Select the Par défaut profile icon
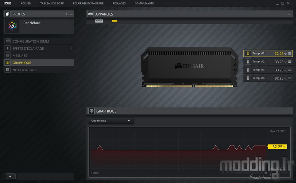The width and height of the screenshot is (296, 183). point(12,26)
